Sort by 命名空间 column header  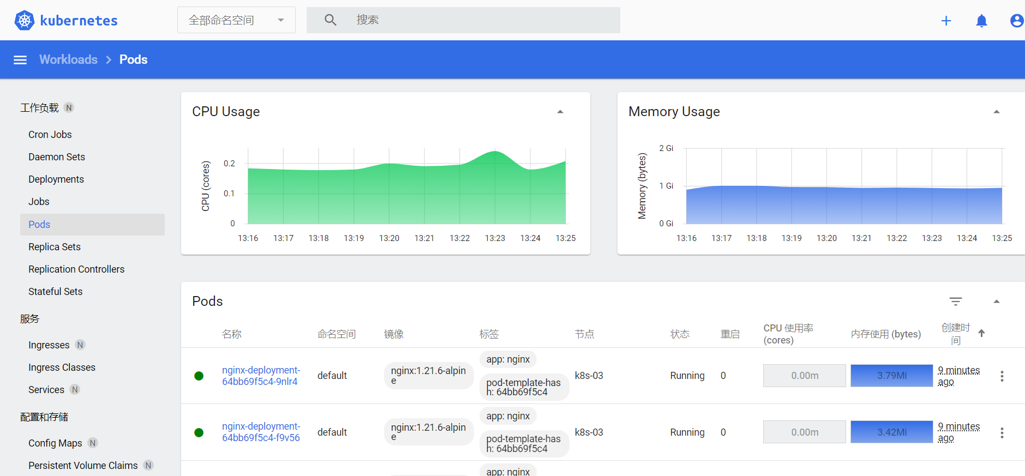(x=337, y=334)
